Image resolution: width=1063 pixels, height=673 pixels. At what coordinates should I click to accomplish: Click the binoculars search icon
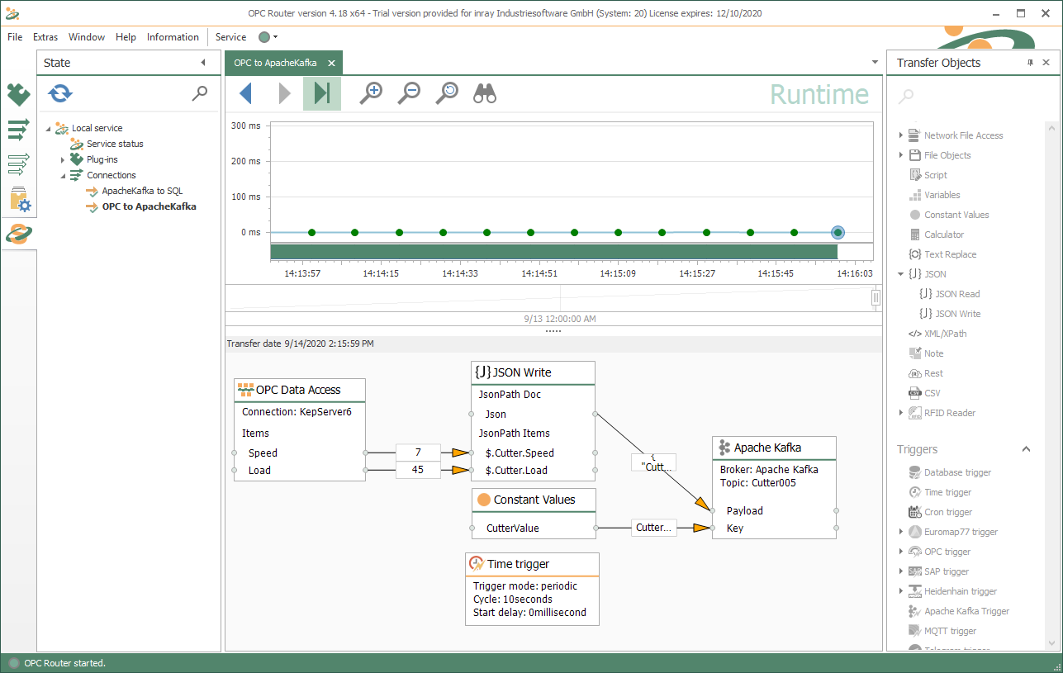pos(485,93)
